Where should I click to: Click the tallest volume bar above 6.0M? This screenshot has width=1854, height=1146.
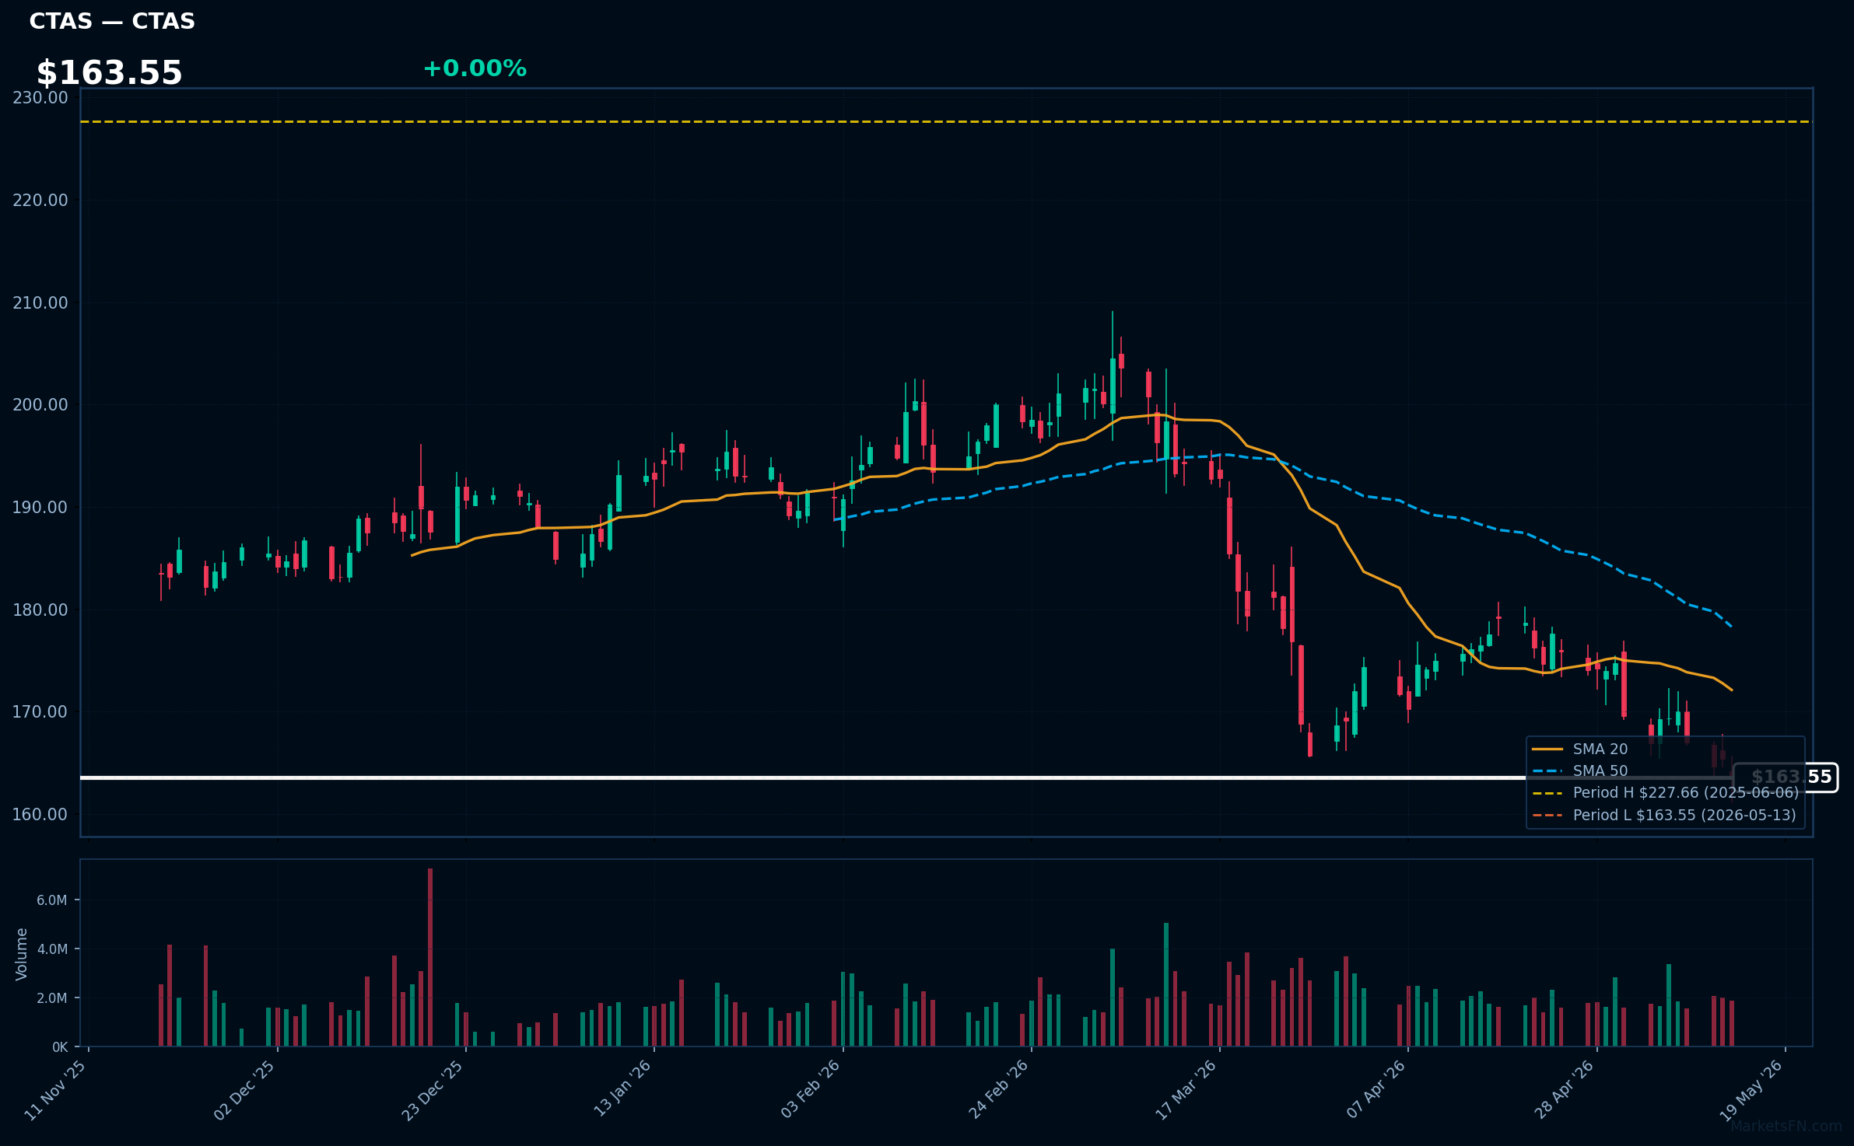[x=430, y=957]
